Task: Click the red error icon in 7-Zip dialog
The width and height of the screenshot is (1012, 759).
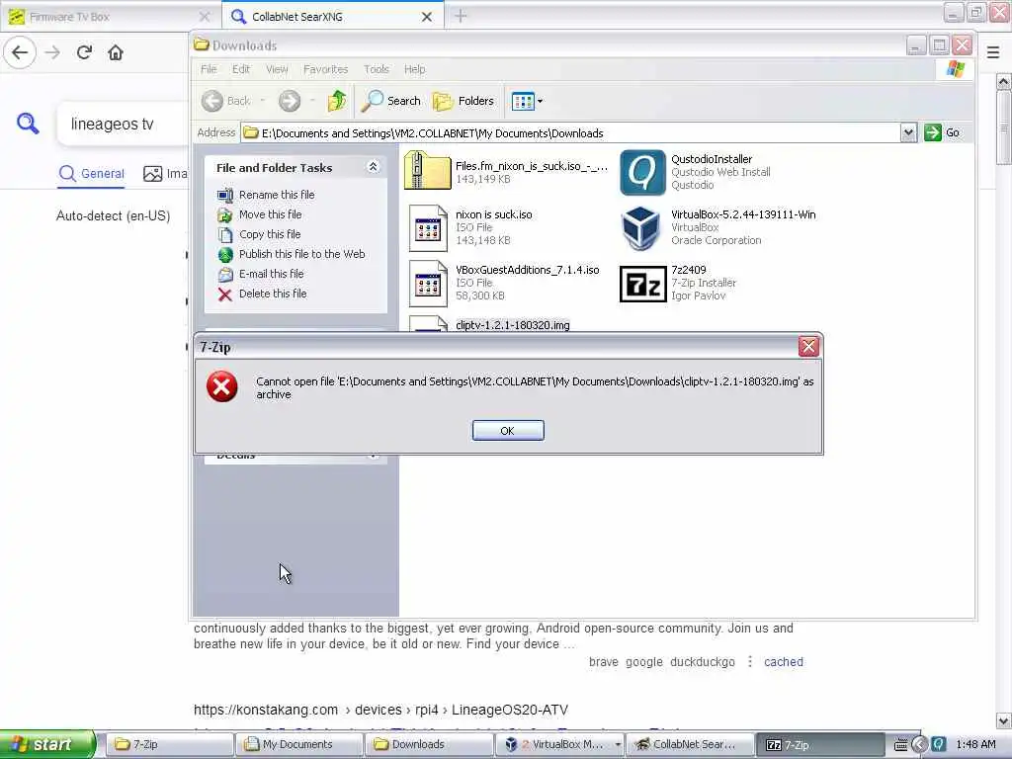Action: point(222,386)
